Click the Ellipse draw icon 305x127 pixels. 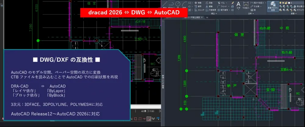[x=190, y=6]
